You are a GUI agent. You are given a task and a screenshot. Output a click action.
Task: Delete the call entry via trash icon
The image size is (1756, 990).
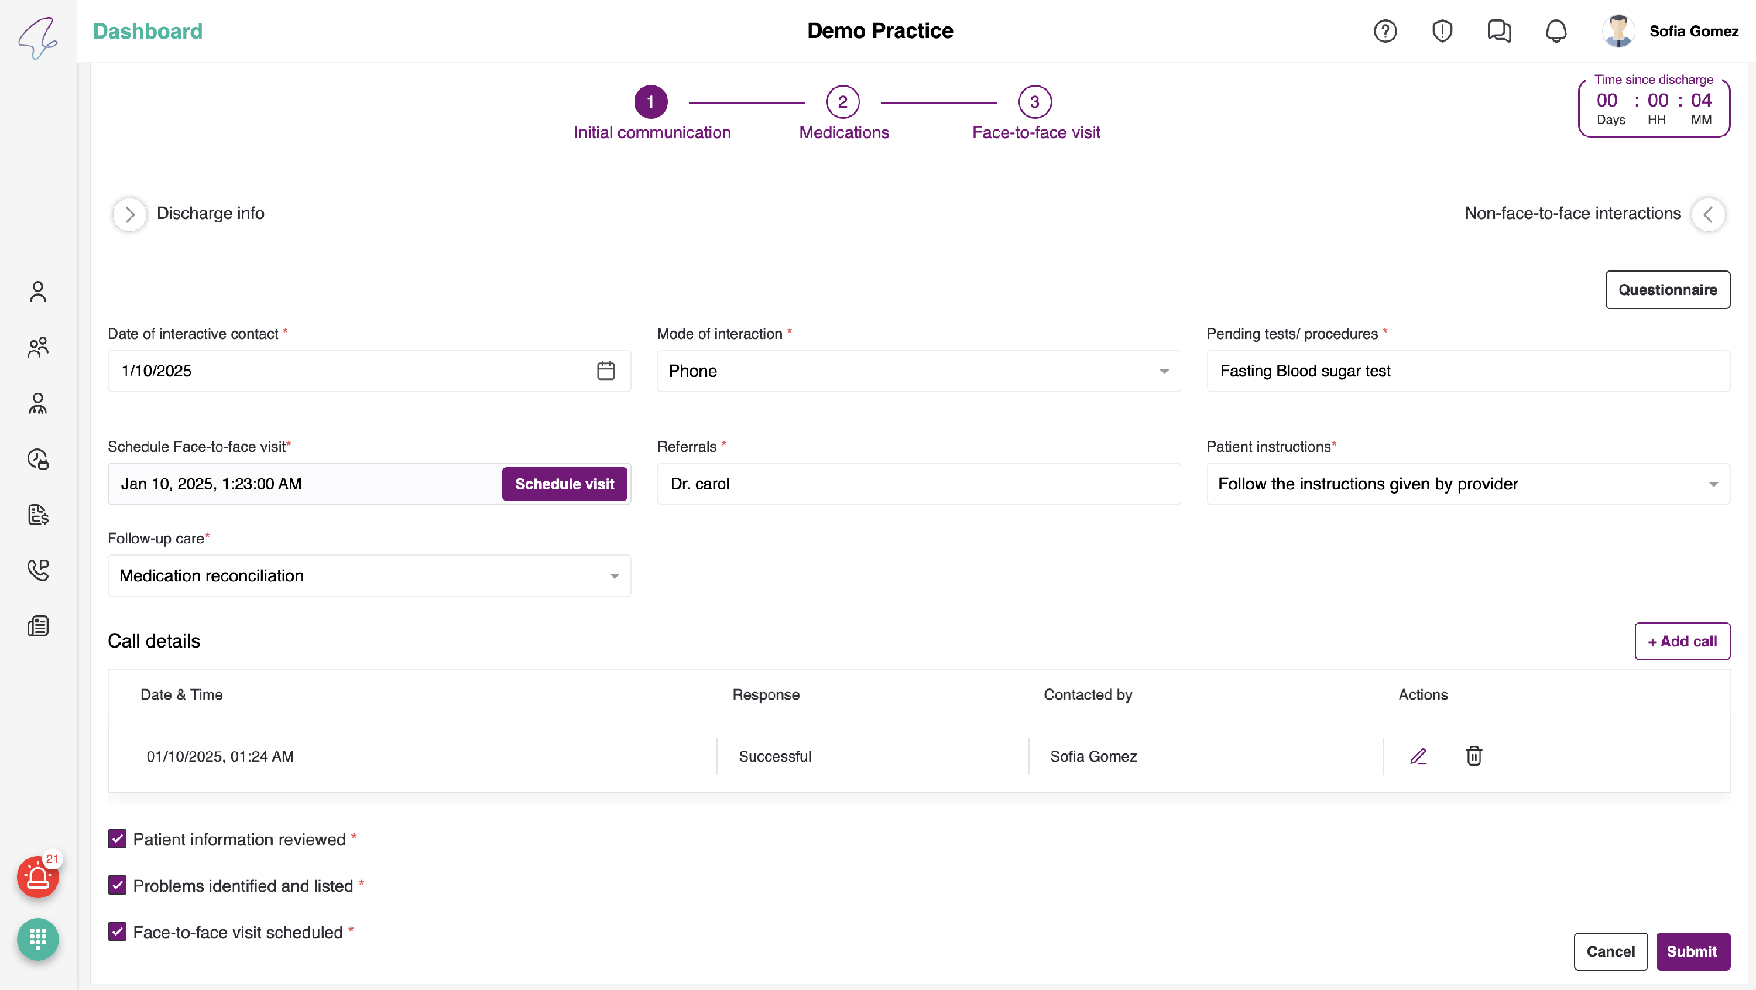pyautogui.click(x=1474, y=756)
